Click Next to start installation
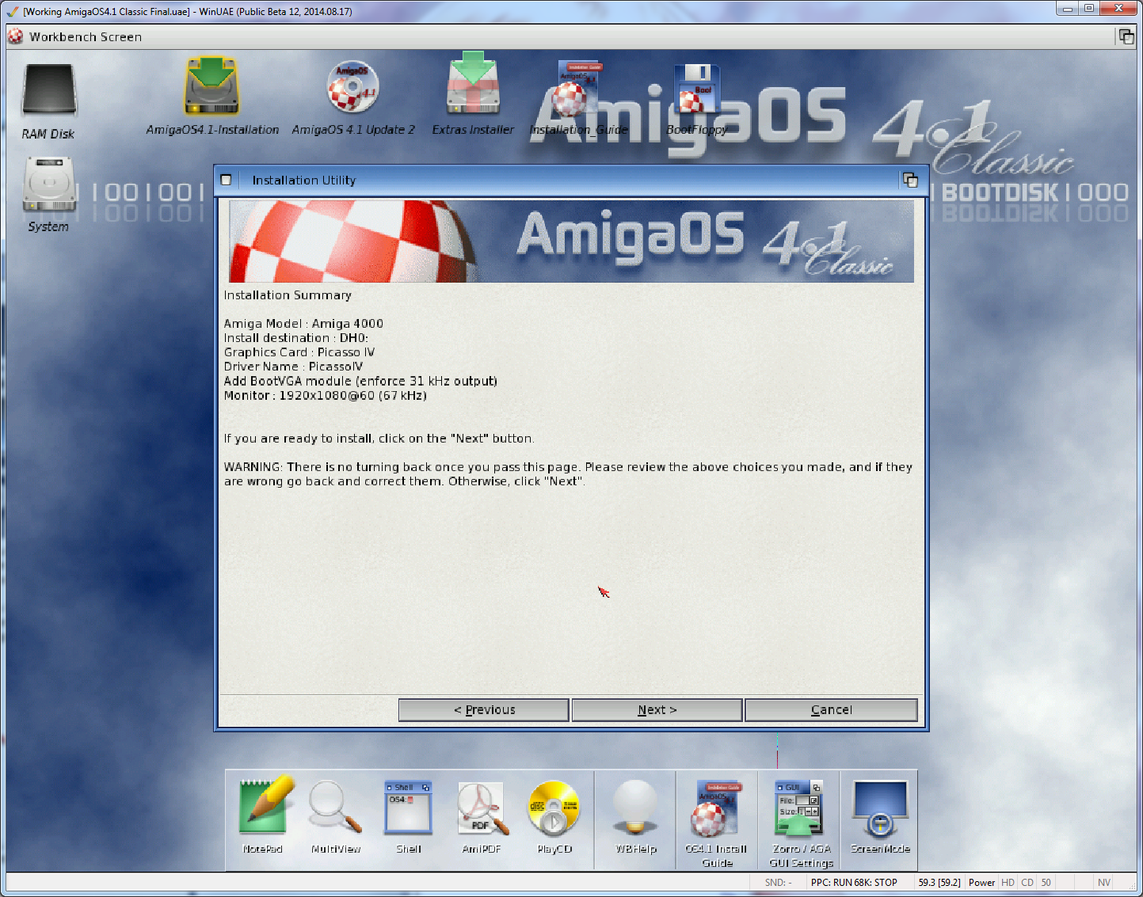The image size is (1143, 897). point(657,709)
